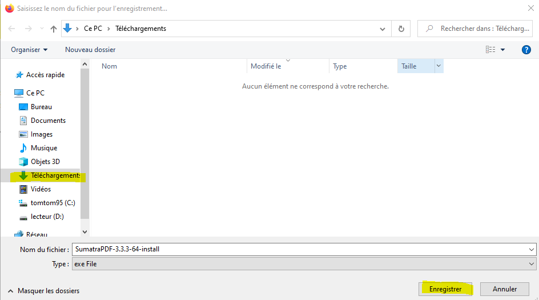Click the lecteur (D:) drive icon
Screen dimensions: 539x300
pos(23,218)
